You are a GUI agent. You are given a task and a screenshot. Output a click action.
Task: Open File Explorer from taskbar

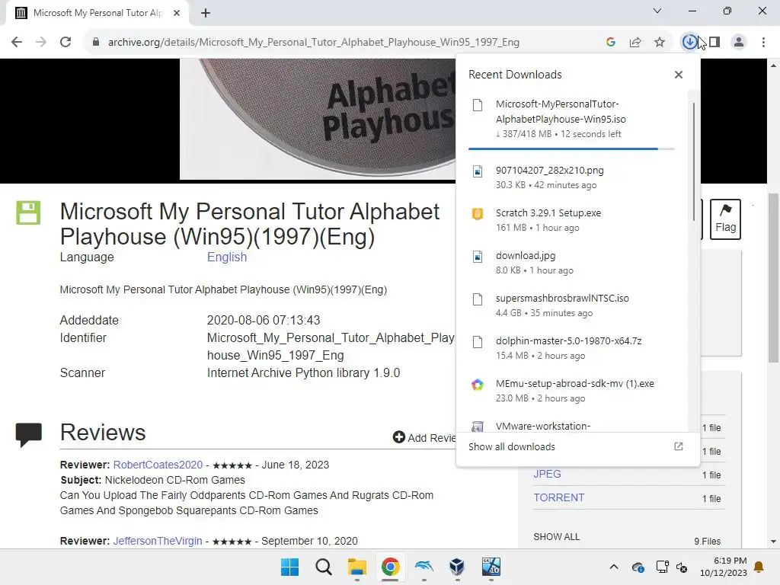pos(356,567)
